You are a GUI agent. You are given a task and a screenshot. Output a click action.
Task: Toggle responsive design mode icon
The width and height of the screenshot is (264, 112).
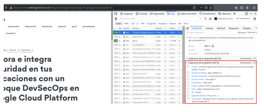click(x=246, y=14)
